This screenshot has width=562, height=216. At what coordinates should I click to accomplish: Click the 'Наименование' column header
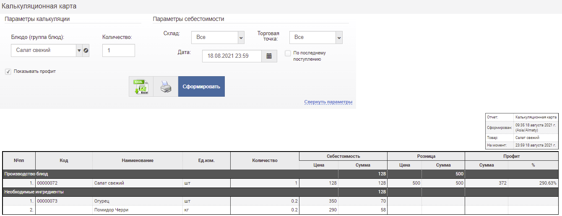pos(137,161)
